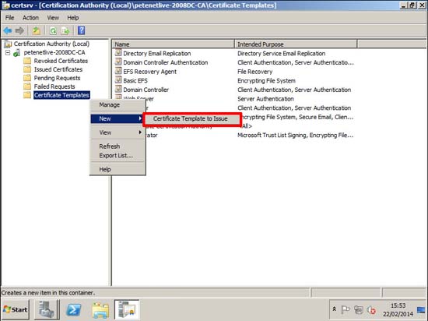Click the Back arrow toolbar icon

(x=8, y=30)
